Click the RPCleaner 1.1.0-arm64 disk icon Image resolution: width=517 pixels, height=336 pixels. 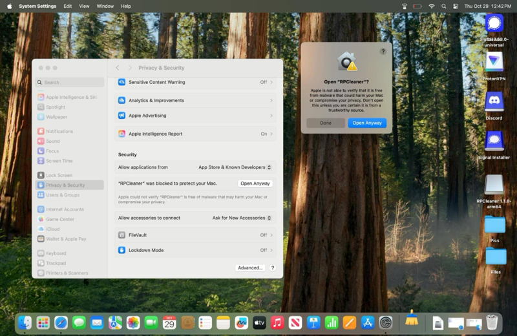(x=494, y=185)
